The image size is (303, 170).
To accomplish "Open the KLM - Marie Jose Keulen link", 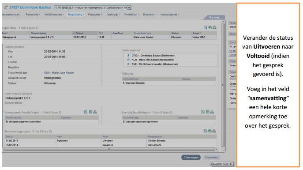I will click(59, 72).
